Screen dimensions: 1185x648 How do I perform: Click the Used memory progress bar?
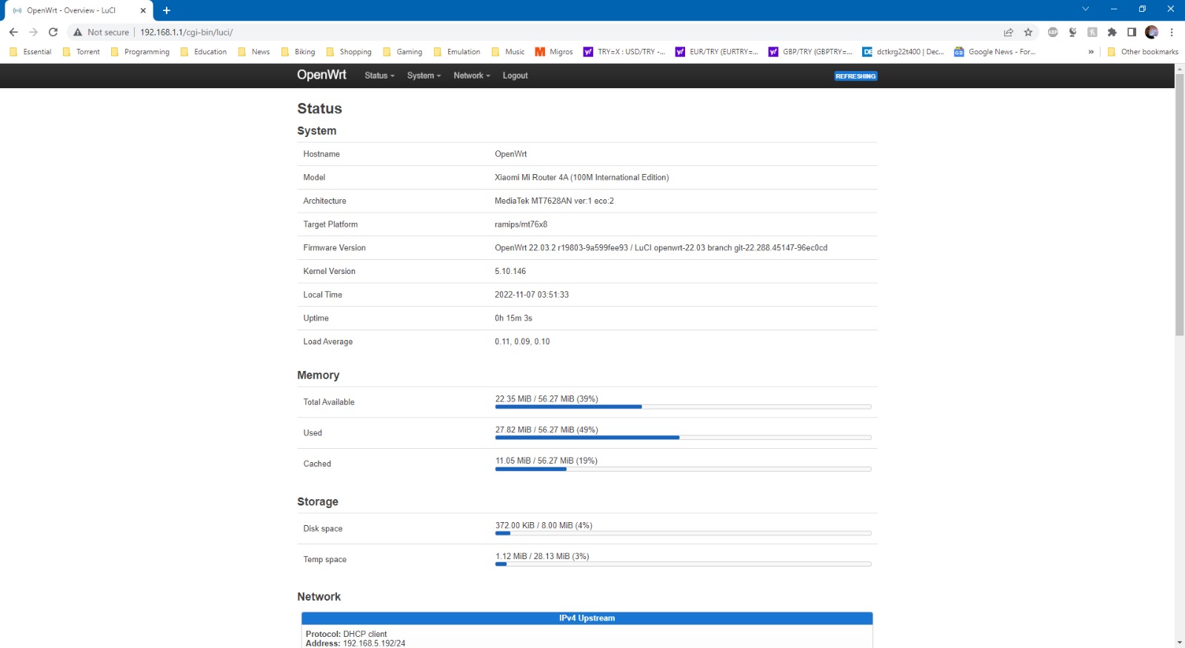682,438
